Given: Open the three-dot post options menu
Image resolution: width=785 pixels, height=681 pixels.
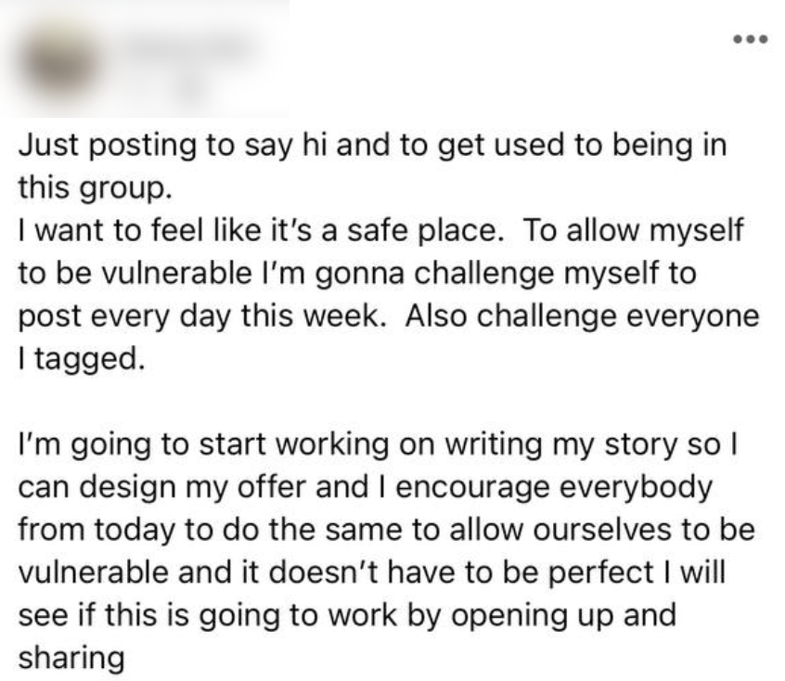Looking at the screenshot, I should [750, 39].
